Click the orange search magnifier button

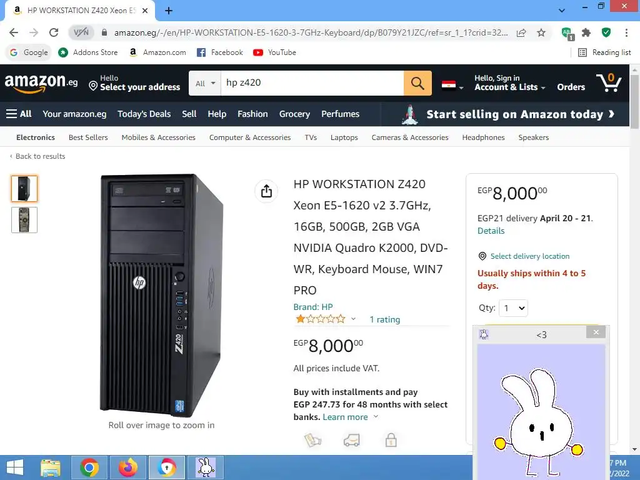coord(417,83)
